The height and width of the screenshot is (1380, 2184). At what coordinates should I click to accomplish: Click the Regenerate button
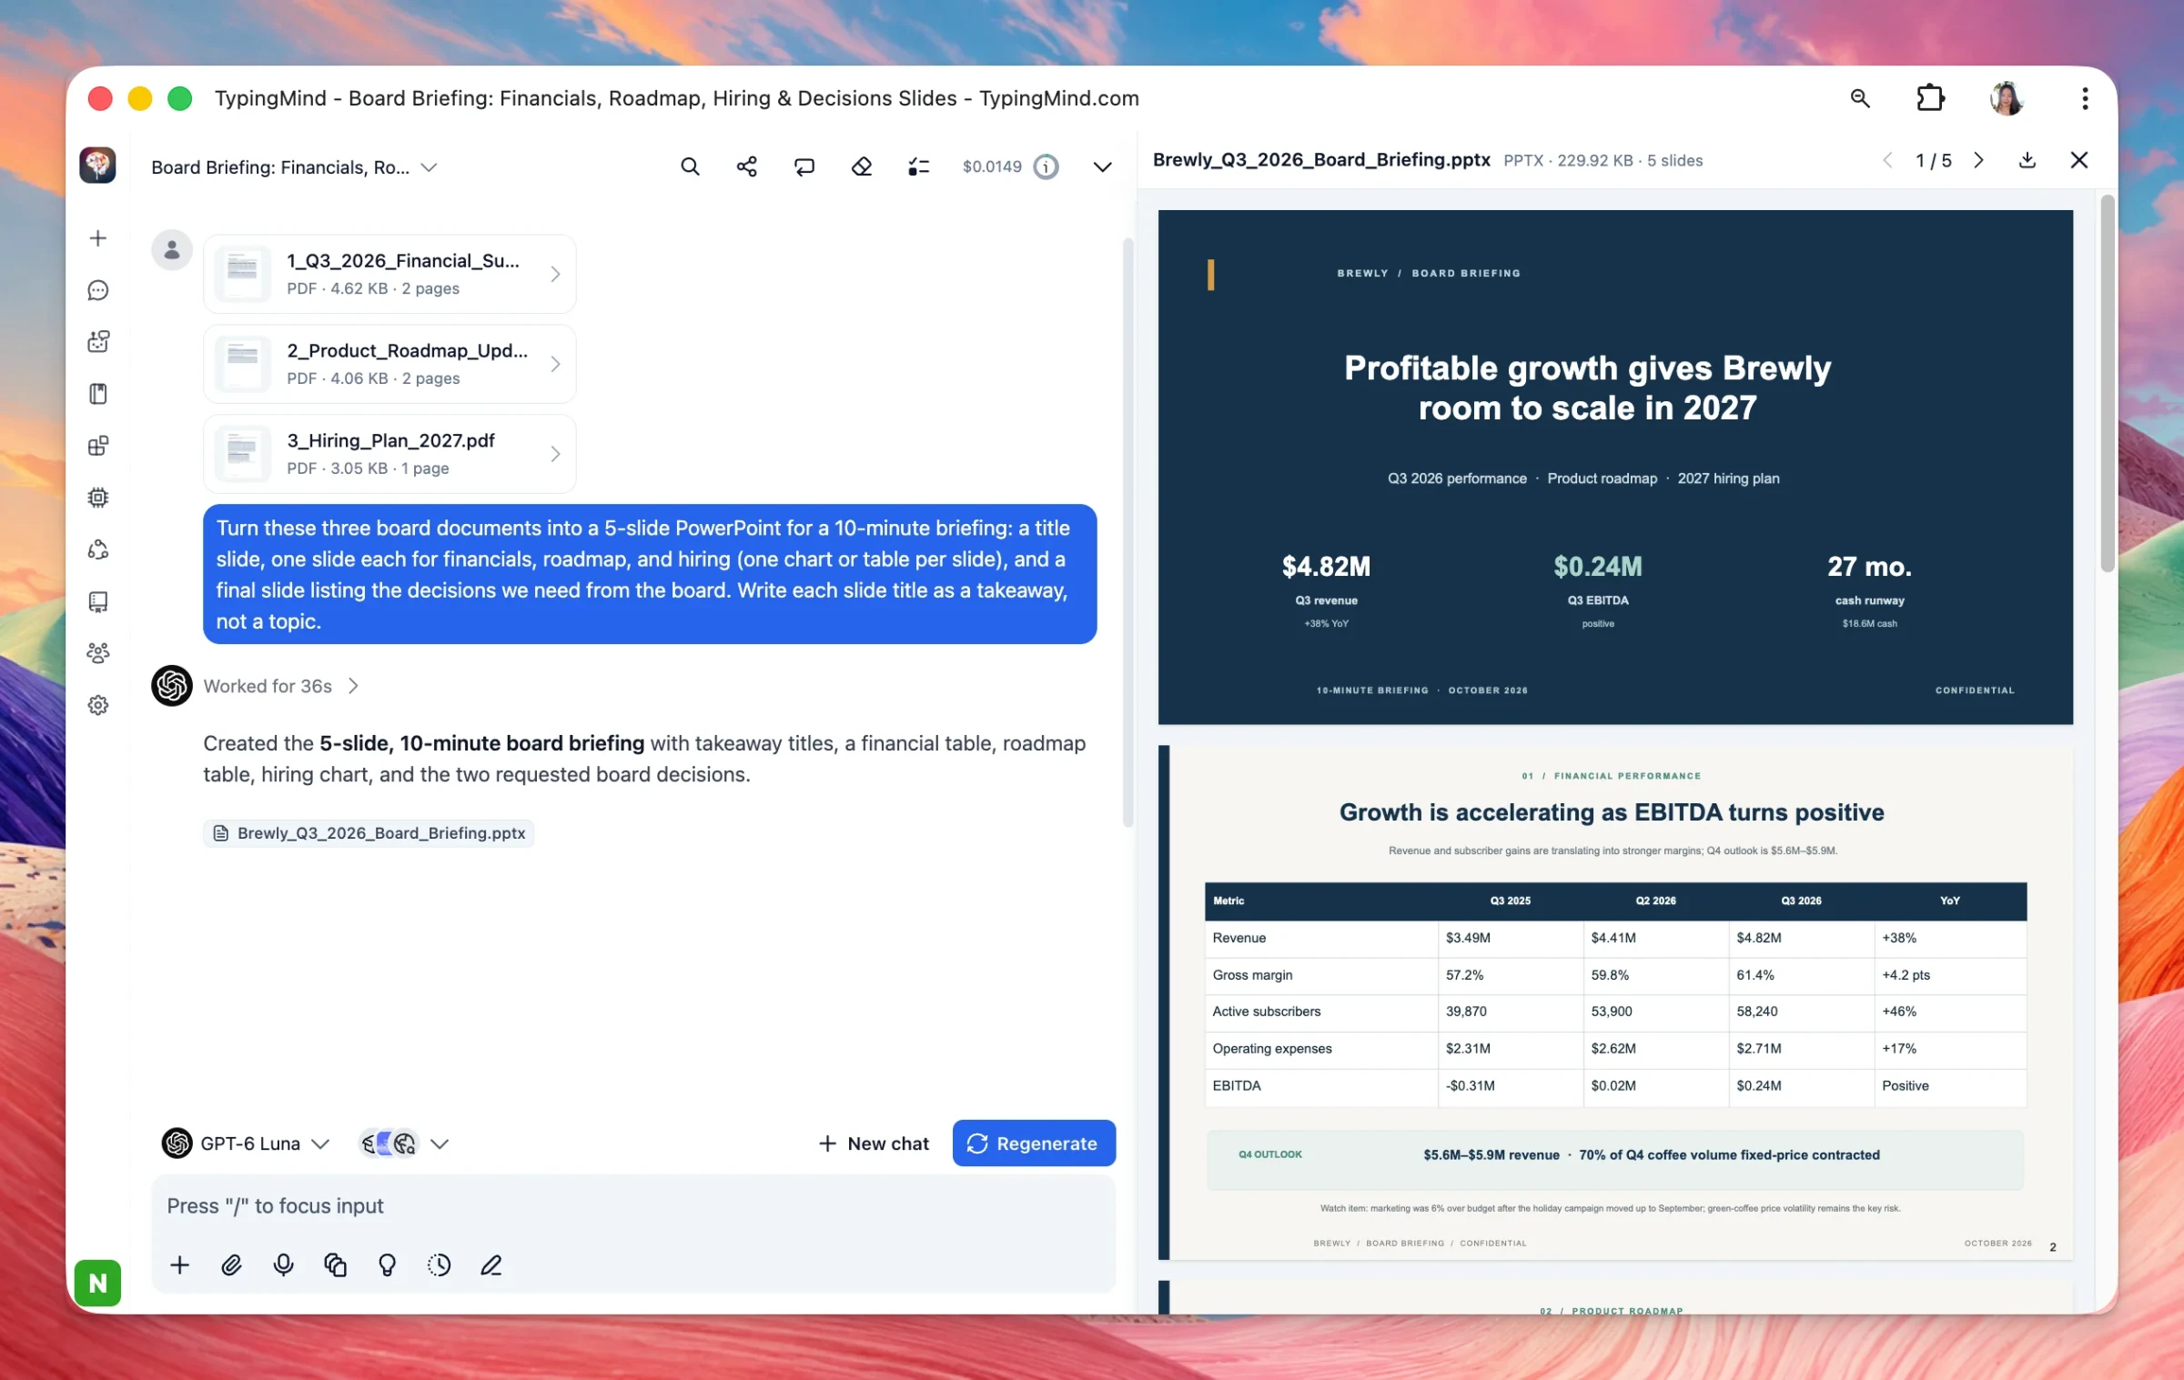(1034, 1143)
